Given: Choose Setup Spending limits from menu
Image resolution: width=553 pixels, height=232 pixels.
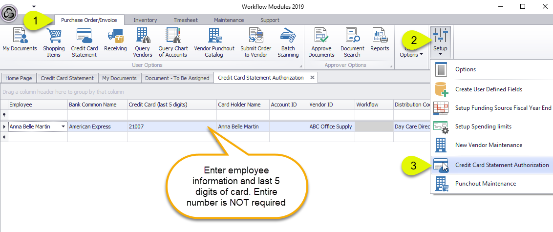Looking at the screenshot, I should point(483,127).
